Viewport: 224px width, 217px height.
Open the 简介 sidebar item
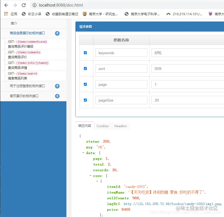coord(14,23)
